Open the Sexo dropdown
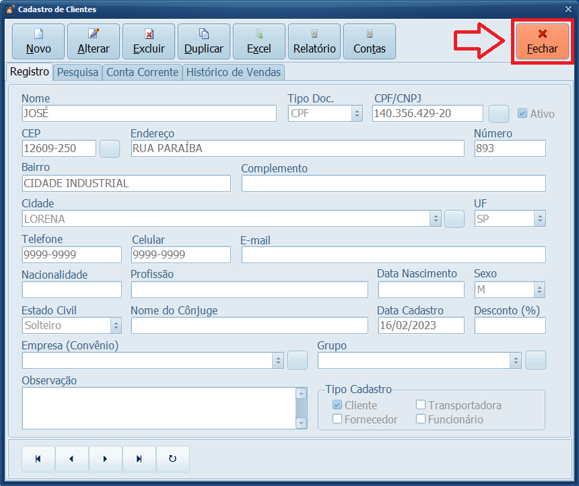Viewport: 579px width, 486px height. coord(539,290)
